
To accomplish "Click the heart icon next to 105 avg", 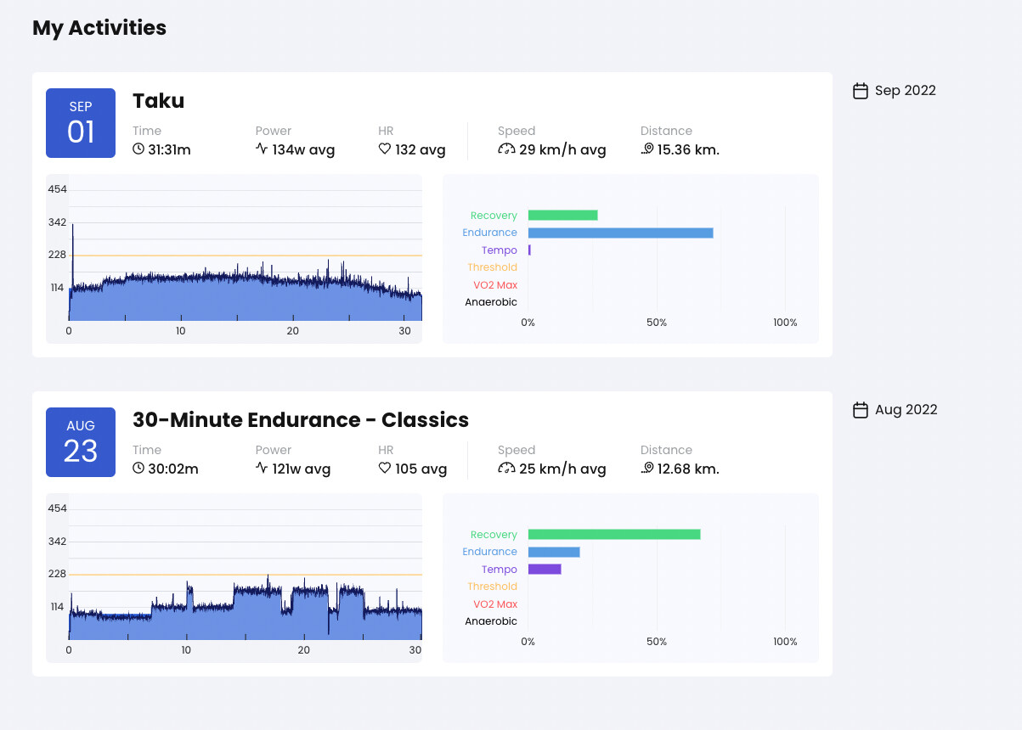I will [x=384, y=469].
